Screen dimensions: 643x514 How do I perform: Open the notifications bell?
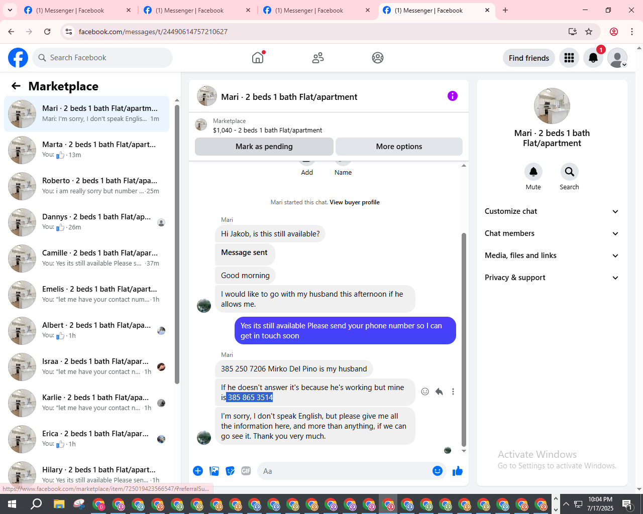click(x=593, y=58)
